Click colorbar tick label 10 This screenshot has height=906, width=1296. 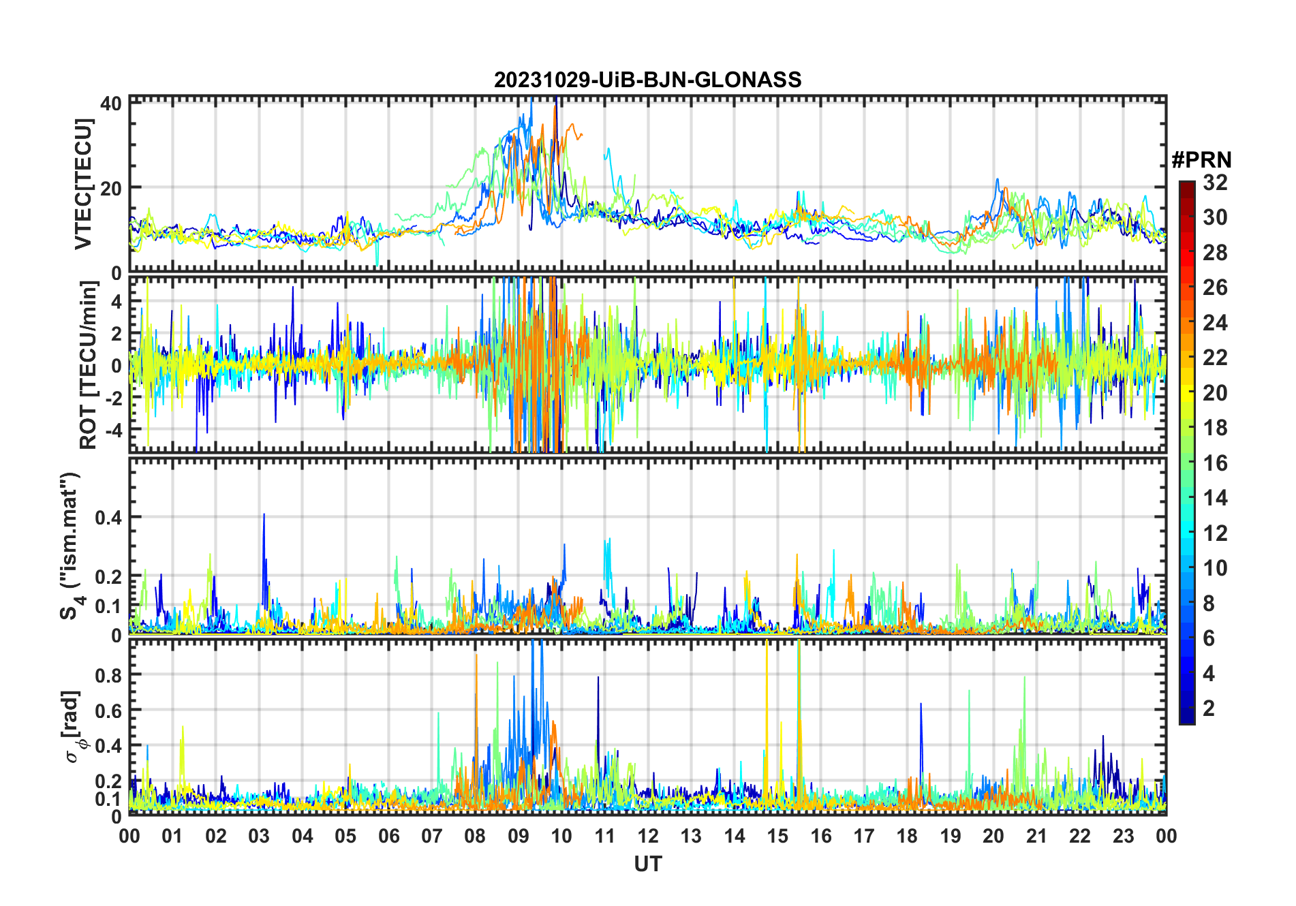click(1215, 568)
